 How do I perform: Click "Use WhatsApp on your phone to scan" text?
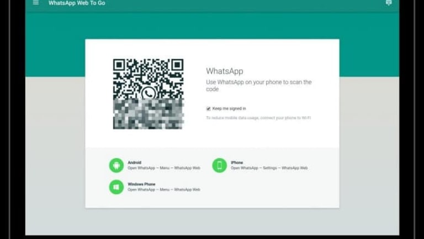pos(259,85)
